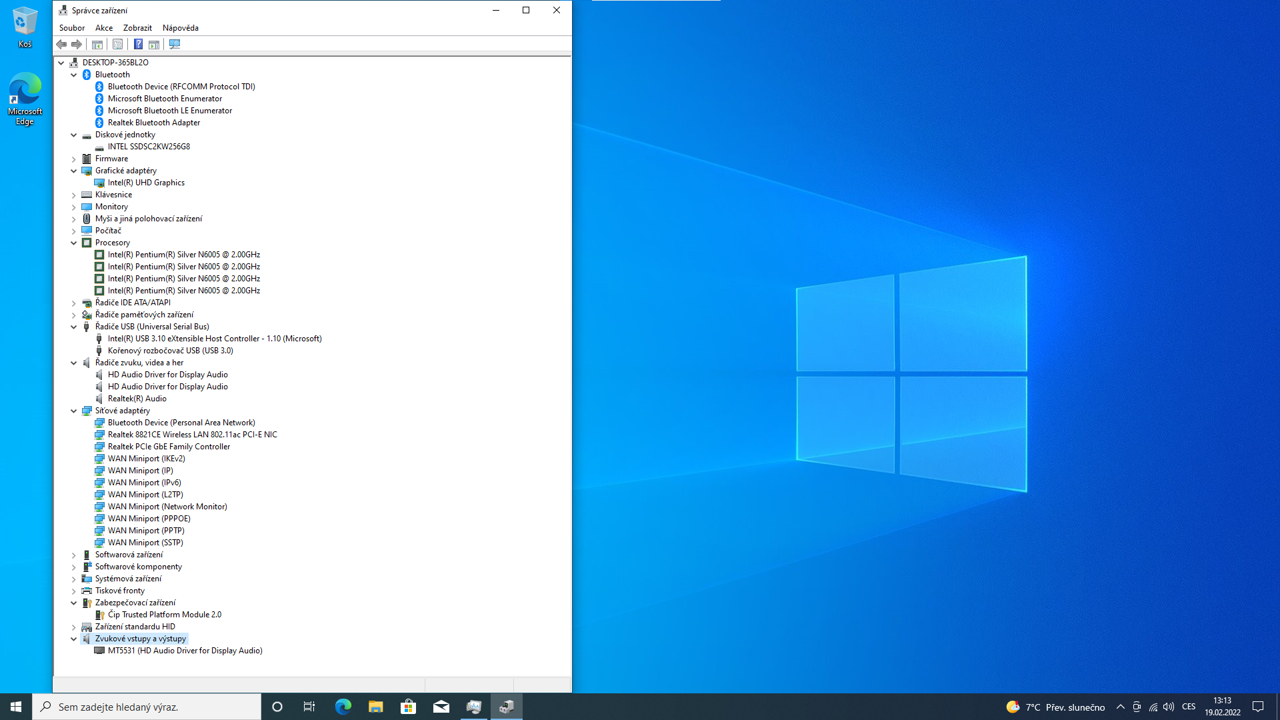Expand the Tiskové fronty category
Image resolution: width=1280 pixels, height=720 pixels.
pyautogui.click(x=74, y=591)
